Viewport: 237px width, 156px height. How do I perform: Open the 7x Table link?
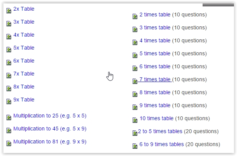pyautogui.click(x=24, y=74)
